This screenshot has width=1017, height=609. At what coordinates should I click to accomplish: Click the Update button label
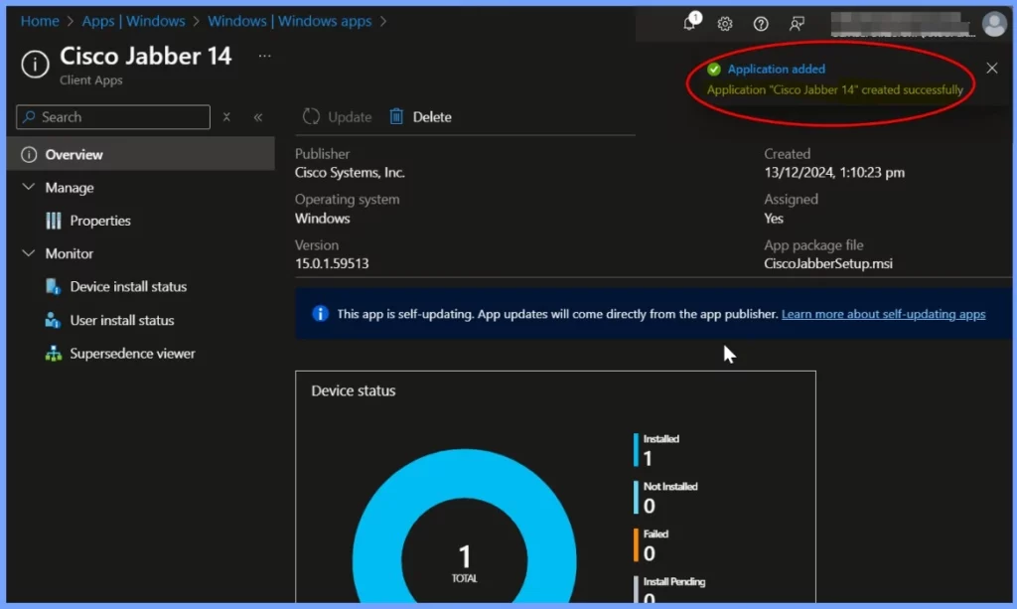350,117
